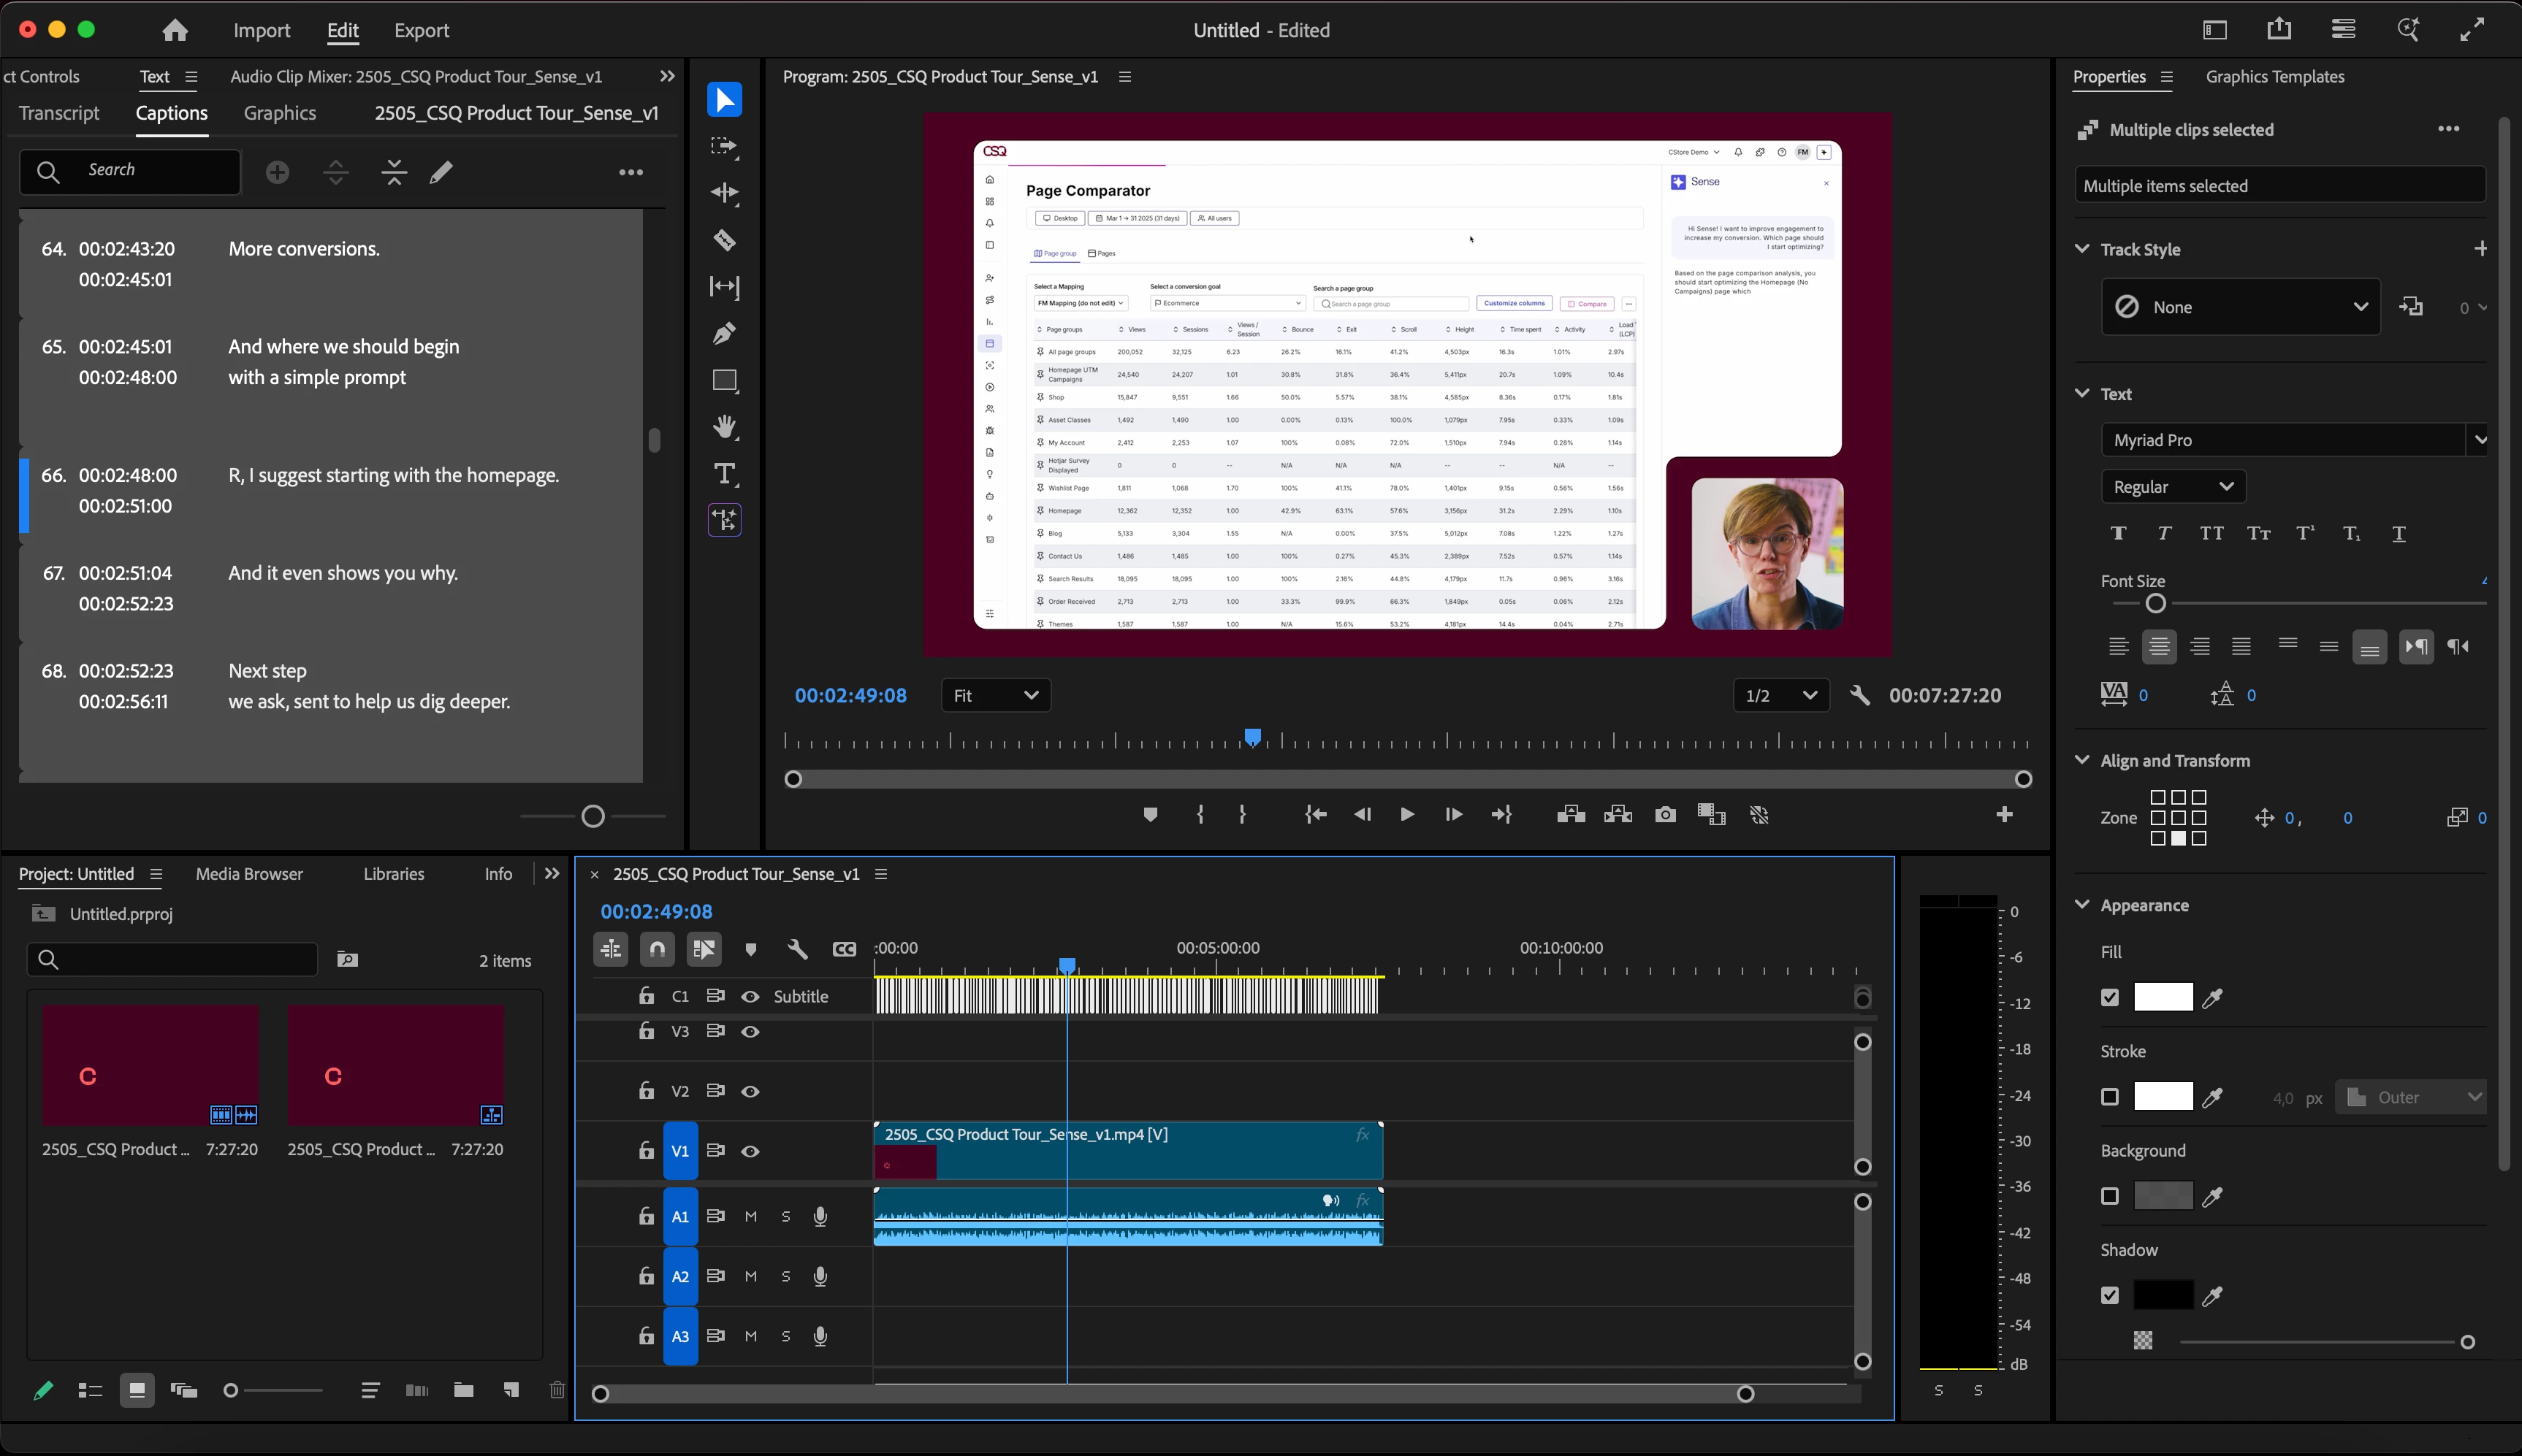Select the Razor tool
This screenshot has width=2522, height=1456.
724,240
